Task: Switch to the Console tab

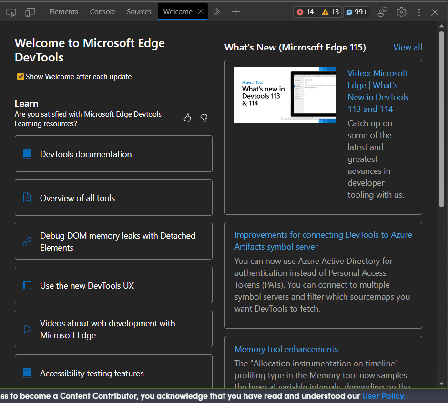Action: (x=102, y=12)
